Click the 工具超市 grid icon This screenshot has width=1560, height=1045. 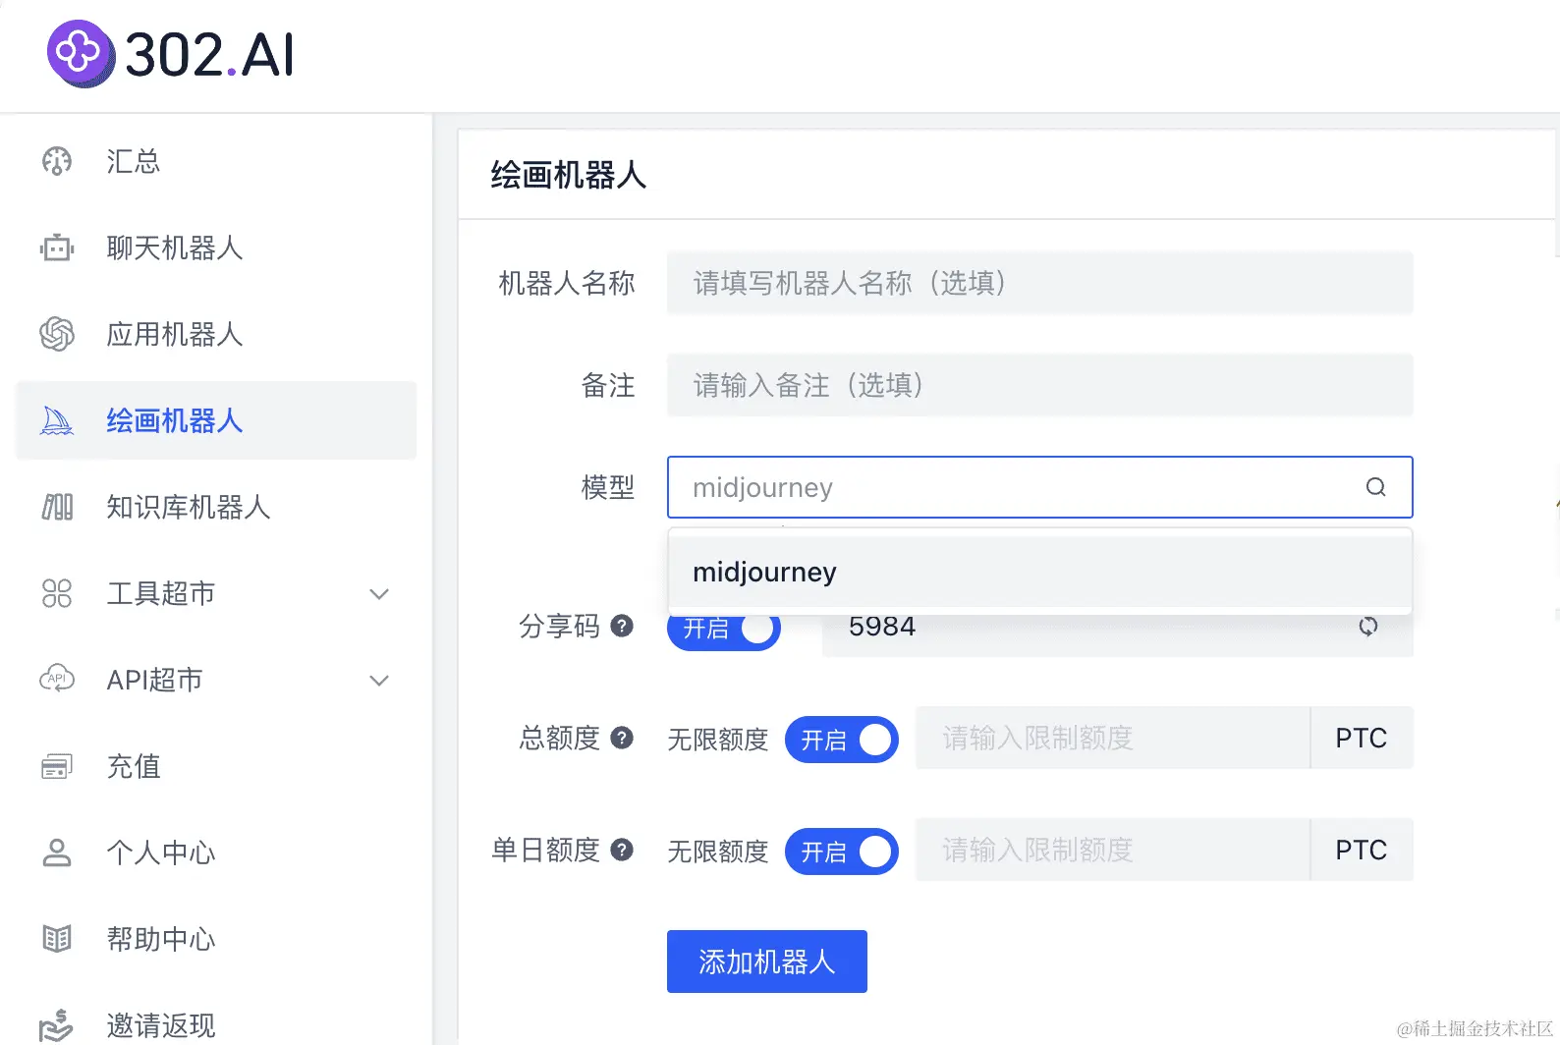(x=57, y=593)
